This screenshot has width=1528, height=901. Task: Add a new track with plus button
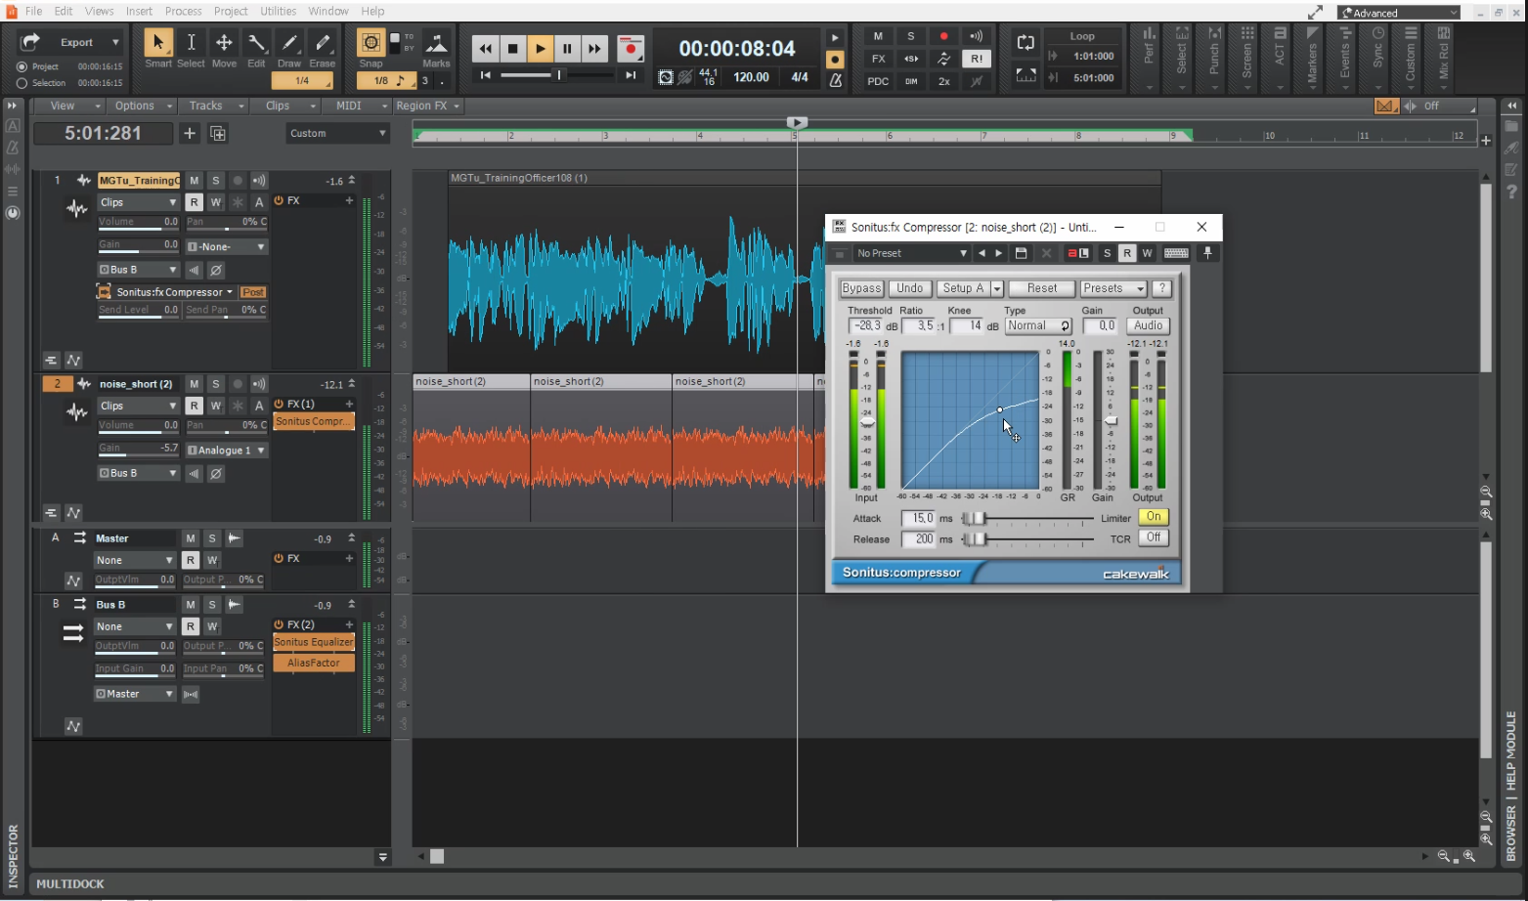(x=190, y=134)
